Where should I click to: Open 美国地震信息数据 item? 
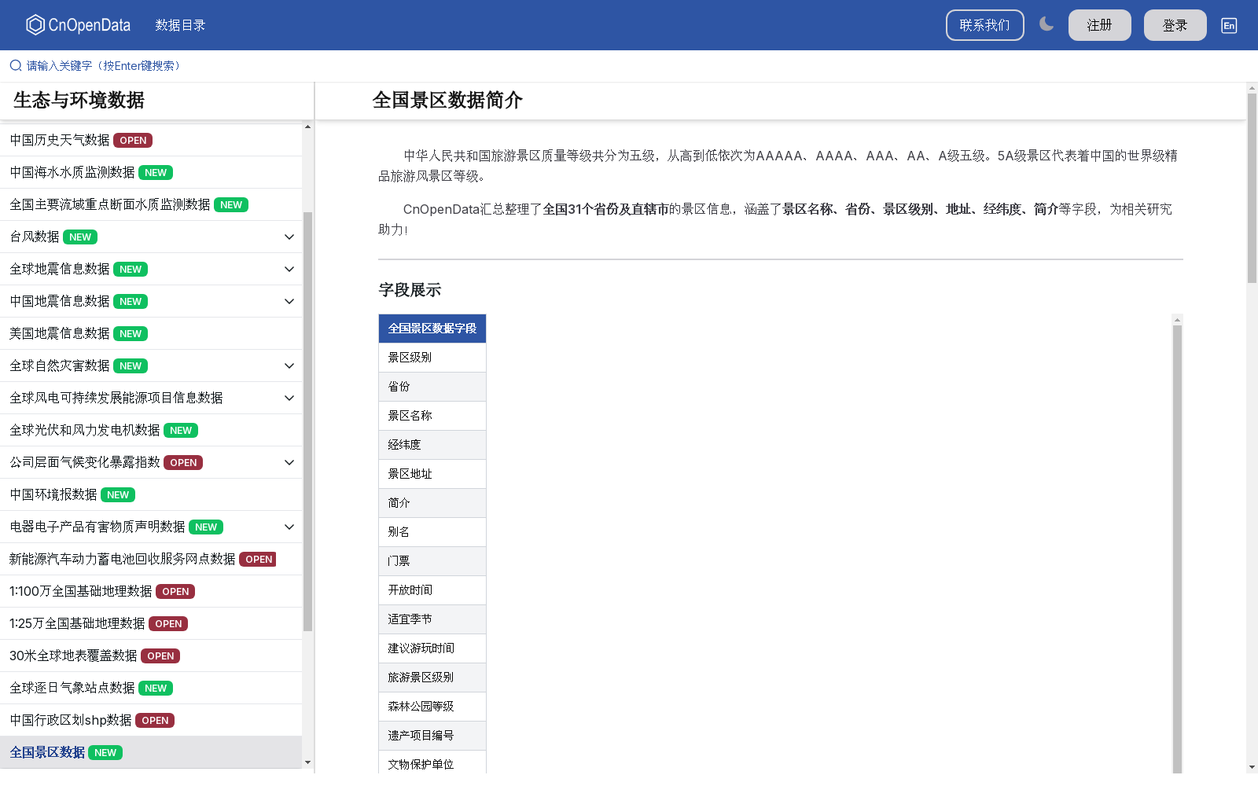tap(151, 333)
